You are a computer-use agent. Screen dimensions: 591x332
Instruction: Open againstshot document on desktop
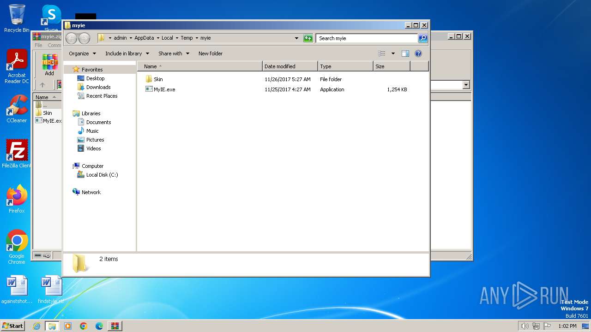[17, 290]
